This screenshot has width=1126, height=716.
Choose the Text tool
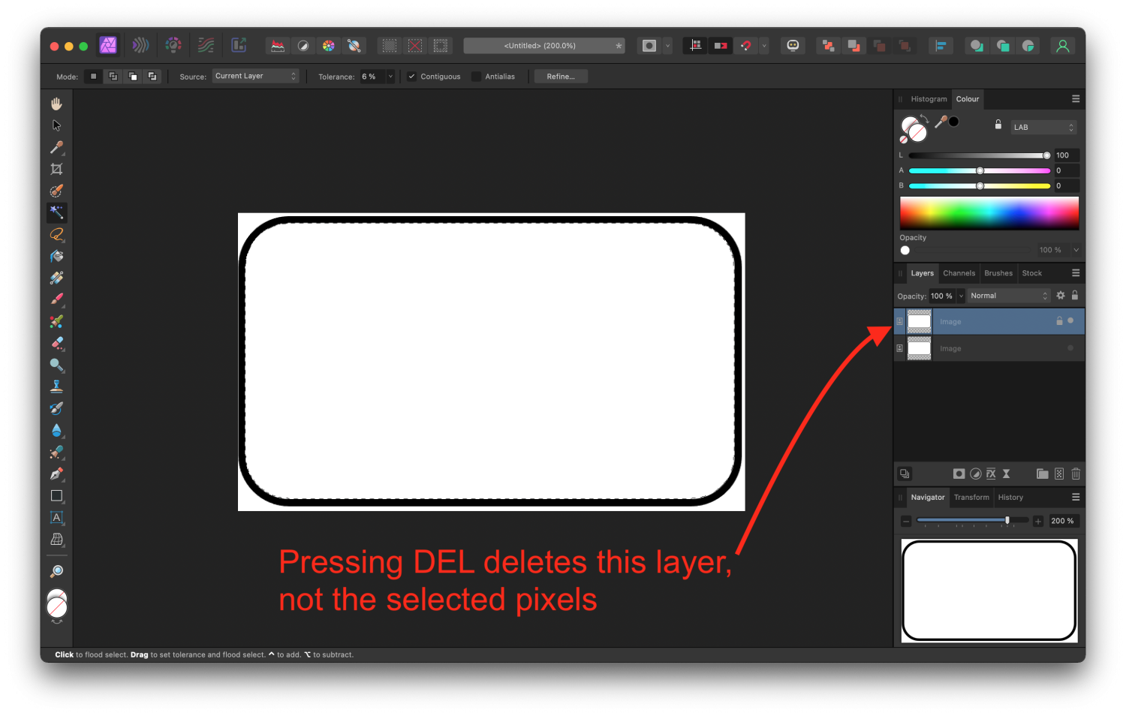click(56, 518)
